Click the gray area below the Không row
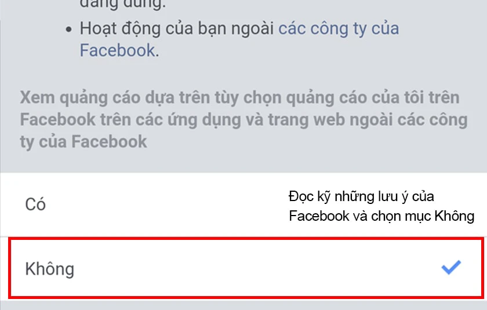The height and width of the screenshot is (310, 487). 244,305
